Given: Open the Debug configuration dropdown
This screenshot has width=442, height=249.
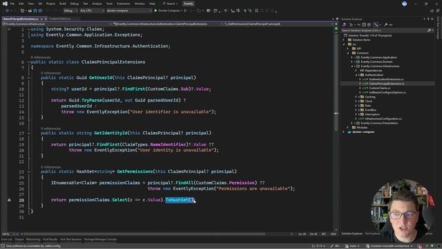Looking at the screenshot, I should tap(70, 11).
